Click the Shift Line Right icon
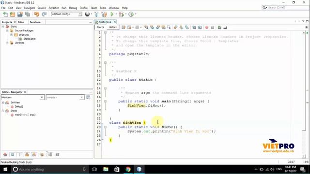 point(200,28)
